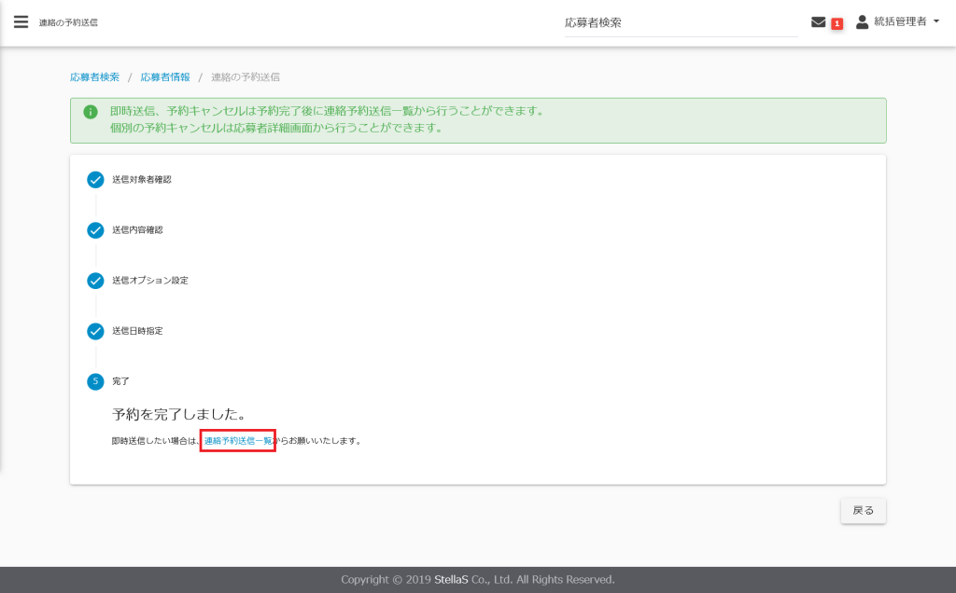Open the 連絡予約送信一覧 link
The image size is (956, 593).
tap(238, 440)
